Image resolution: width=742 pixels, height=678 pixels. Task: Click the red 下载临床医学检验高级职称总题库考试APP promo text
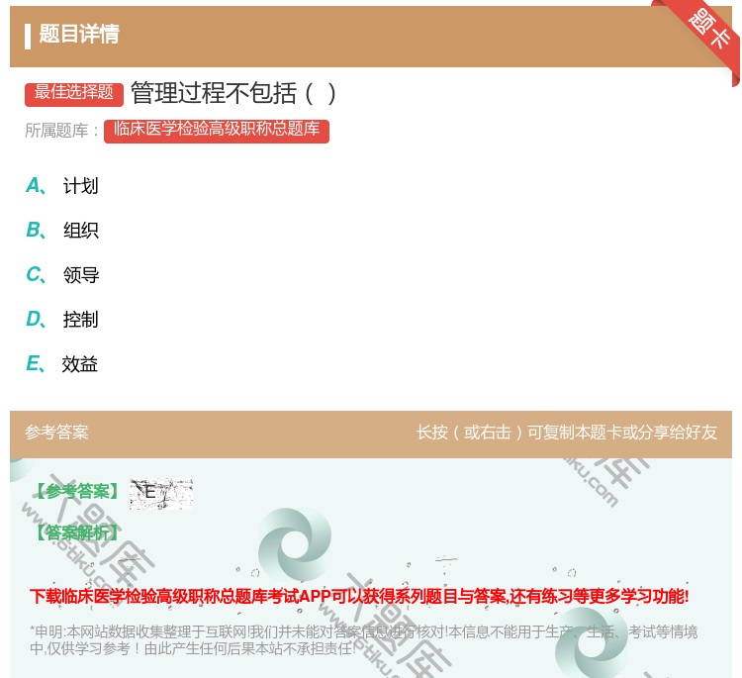359,596
